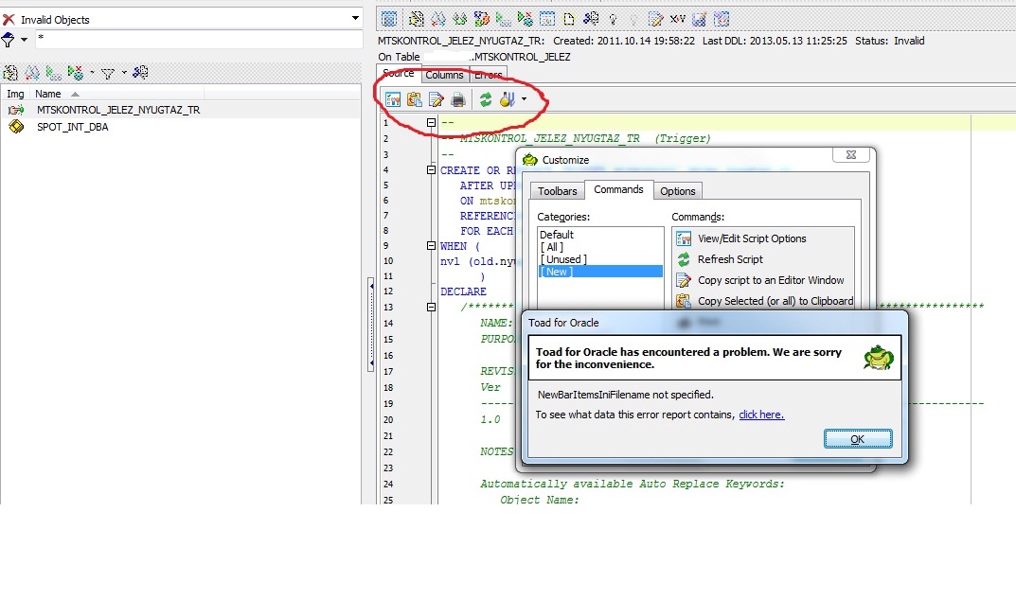1016x600 pixels.
Task: Click plain funnel filter icon in left panel toolbar
Action: click(x=108, y=73)
